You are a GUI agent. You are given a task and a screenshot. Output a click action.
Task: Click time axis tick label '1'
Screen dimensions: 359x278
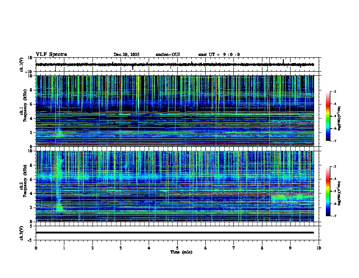[64, 248]
